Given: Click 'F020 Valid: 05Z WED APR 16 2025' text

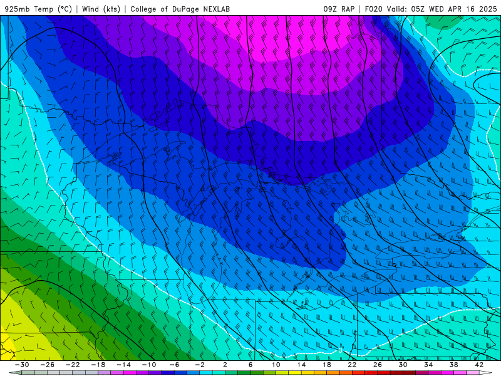Looking at the screenshot, I should [431, 9].
